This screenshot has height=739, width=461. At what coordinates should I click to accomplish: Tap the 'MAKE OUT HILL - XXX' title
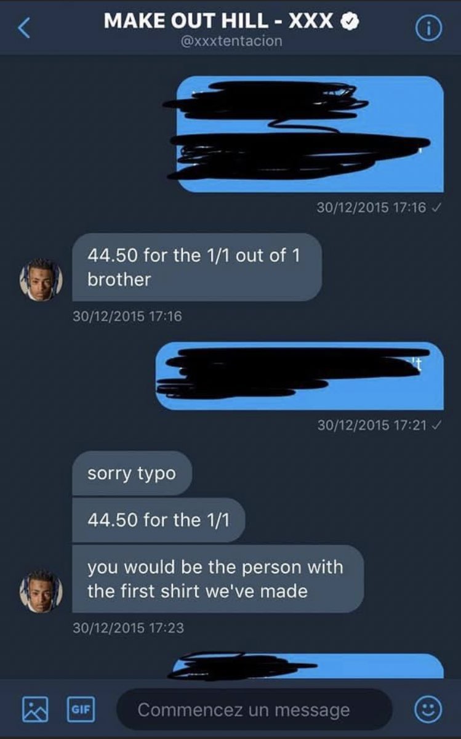pos(219,20)
